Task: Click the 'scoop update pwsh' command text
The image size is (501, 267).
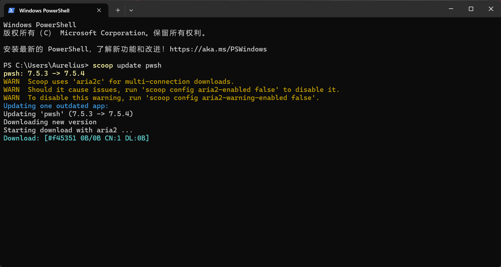Action: pyautogui.click(x=127, y=66)
